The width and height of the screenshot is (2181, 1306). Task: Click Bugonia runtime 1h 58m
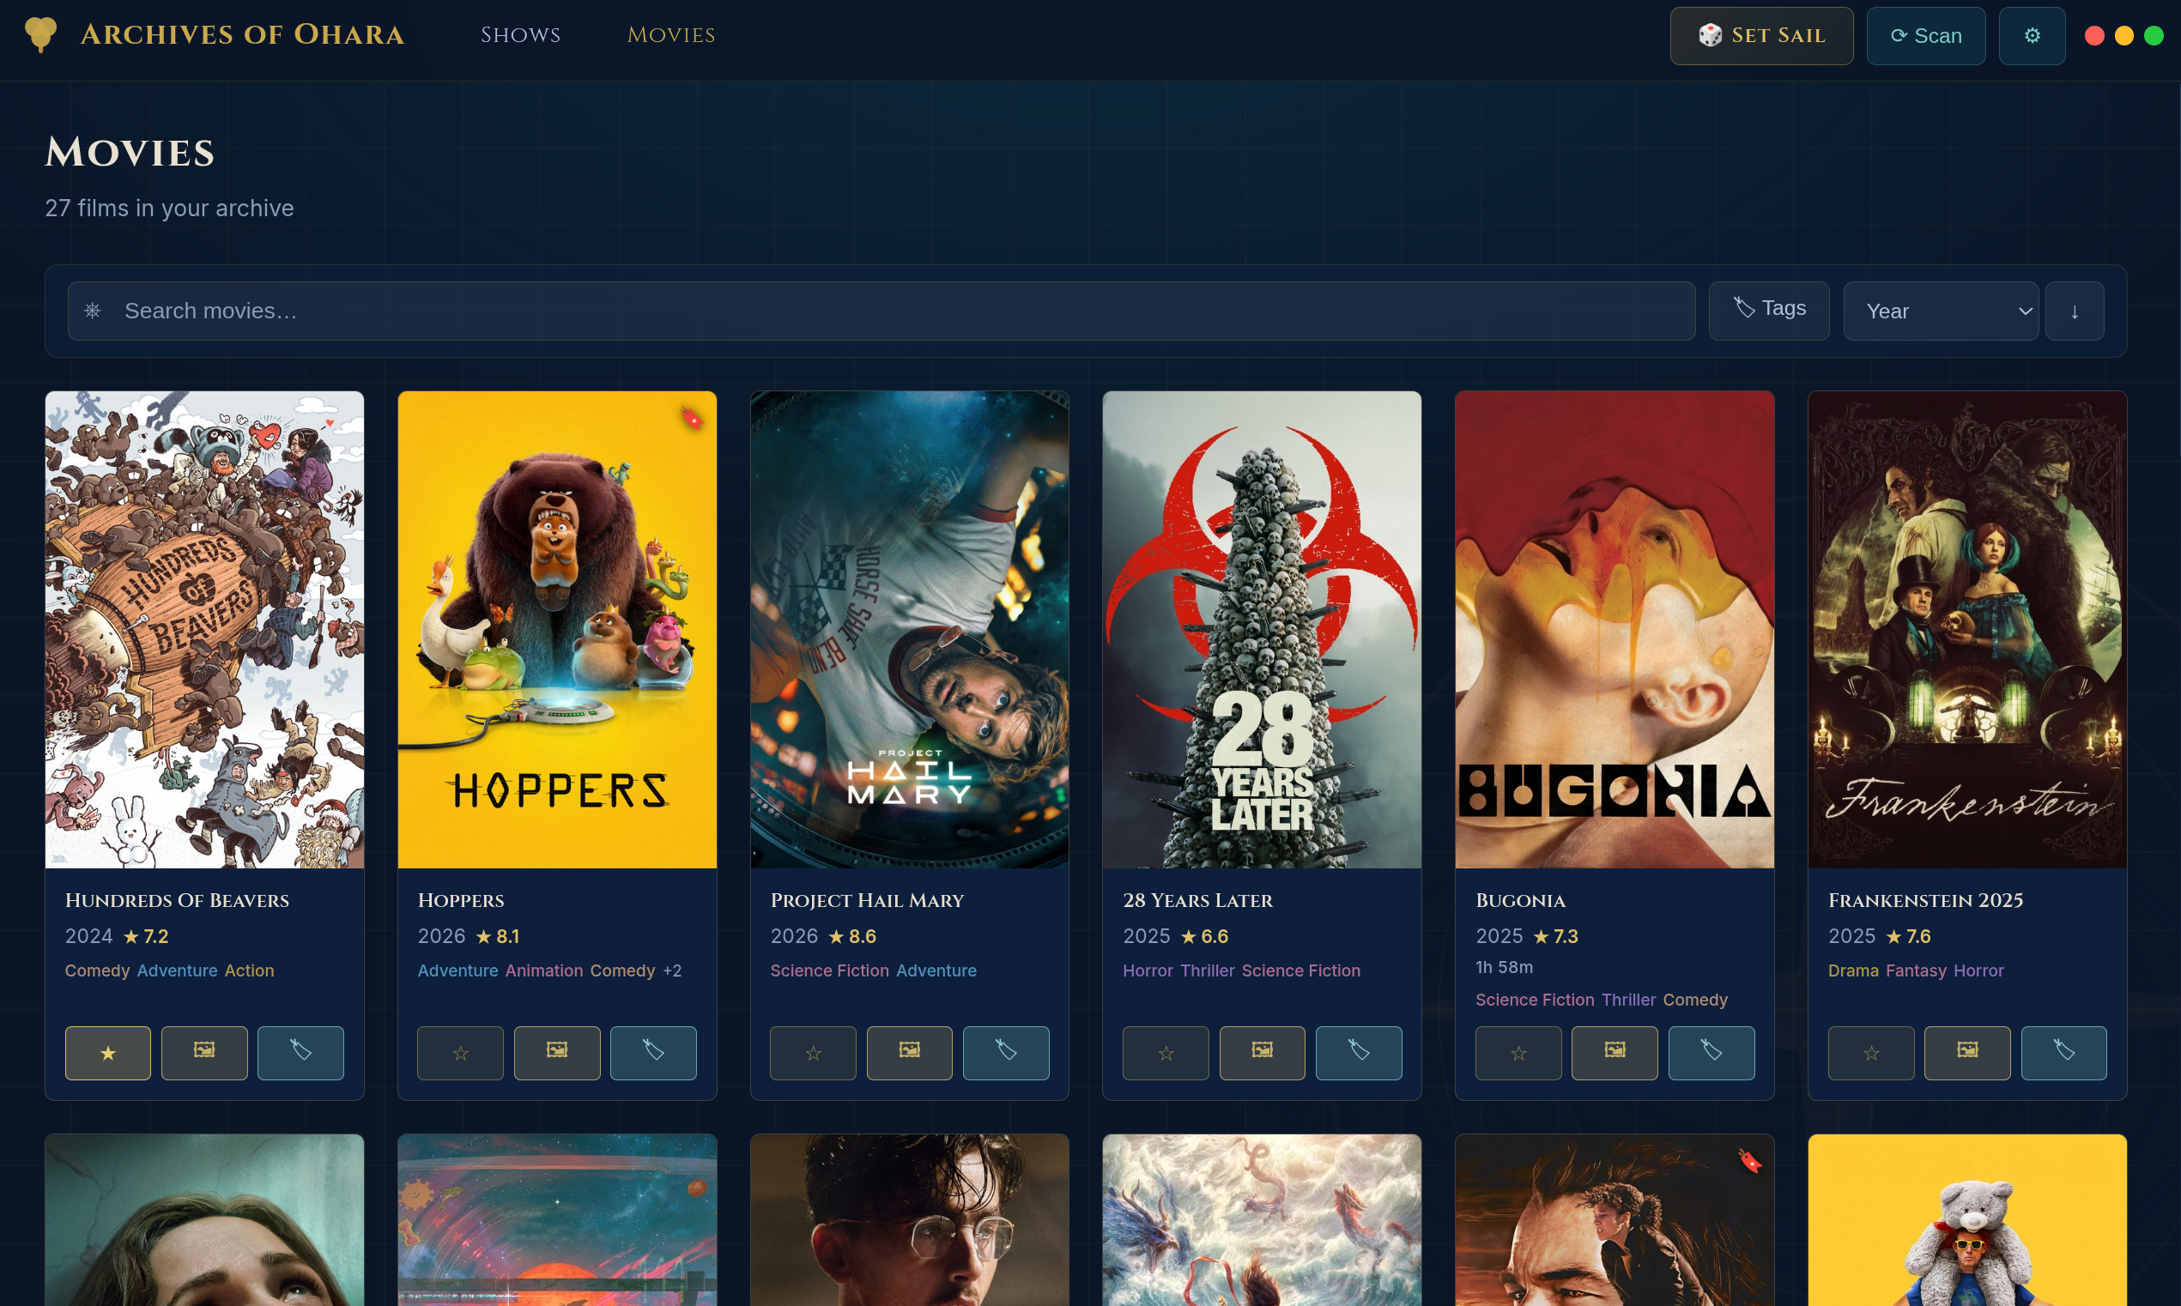[1503, 967]
